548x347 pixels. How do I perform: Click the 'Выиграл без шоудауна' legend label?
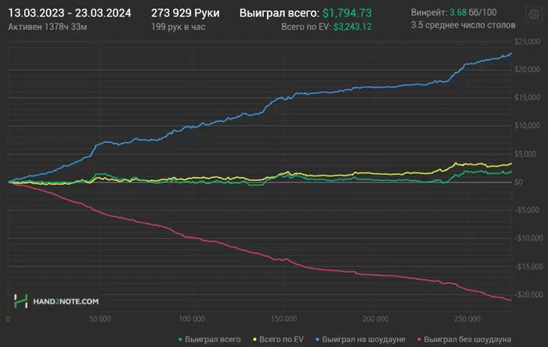click(x=467, y=339)
